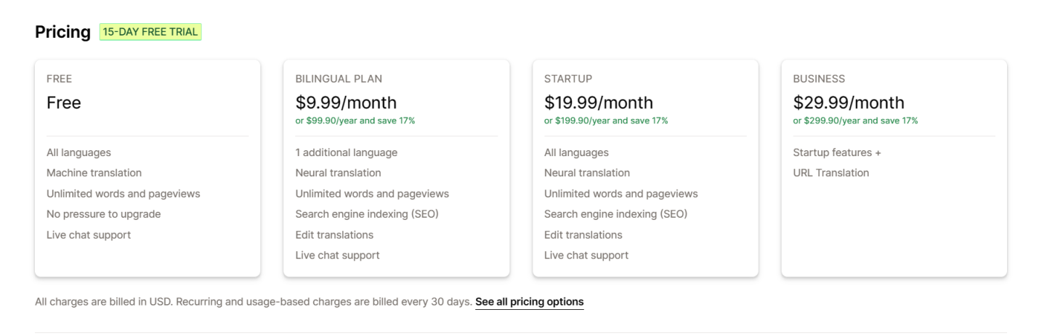This screenshot has width=1039, height=336.
Task: Click the 15-DAY FREE TRIAL badge
Action: pyautogui.click(x=150, y=32)
